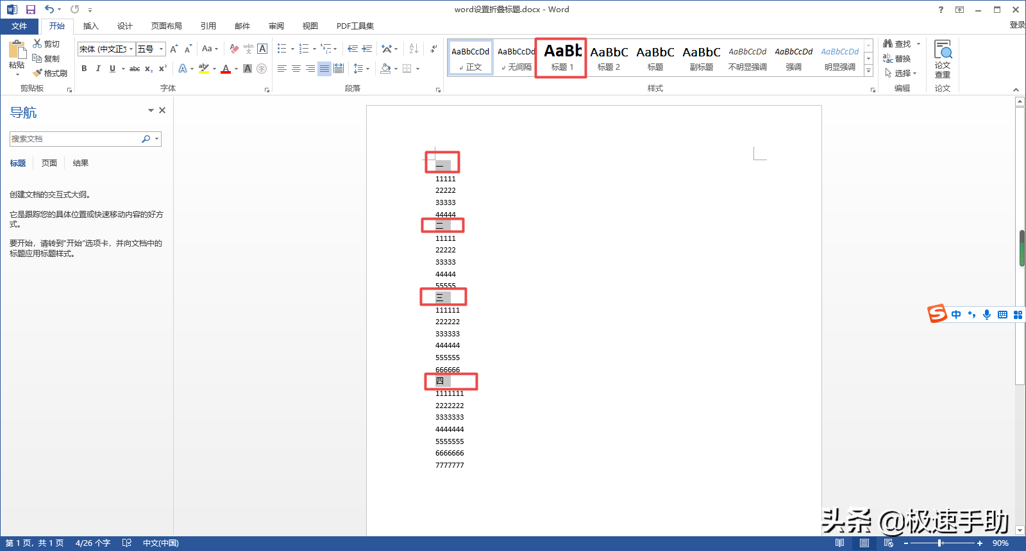Screen dimensions: 1026x551
Task: Click the Undo arrow icon
Action: click(49, 10)
